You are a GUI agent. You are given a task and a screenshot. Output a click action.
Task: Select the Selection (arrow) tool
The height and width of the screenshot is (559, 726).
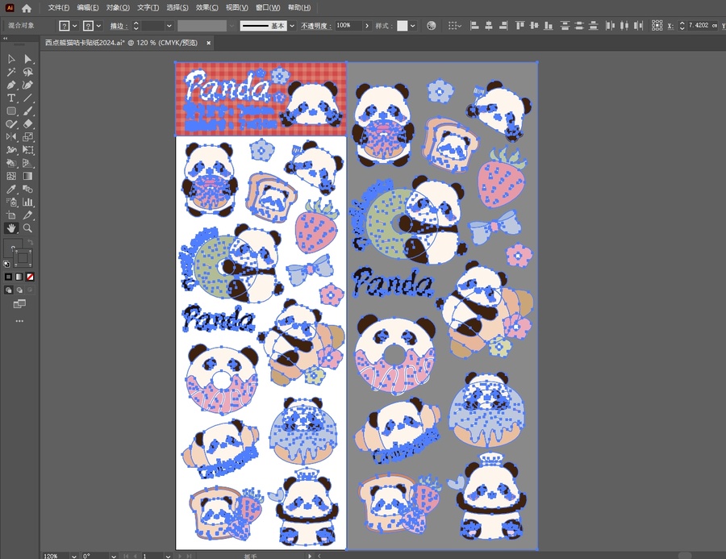[11, 59]
